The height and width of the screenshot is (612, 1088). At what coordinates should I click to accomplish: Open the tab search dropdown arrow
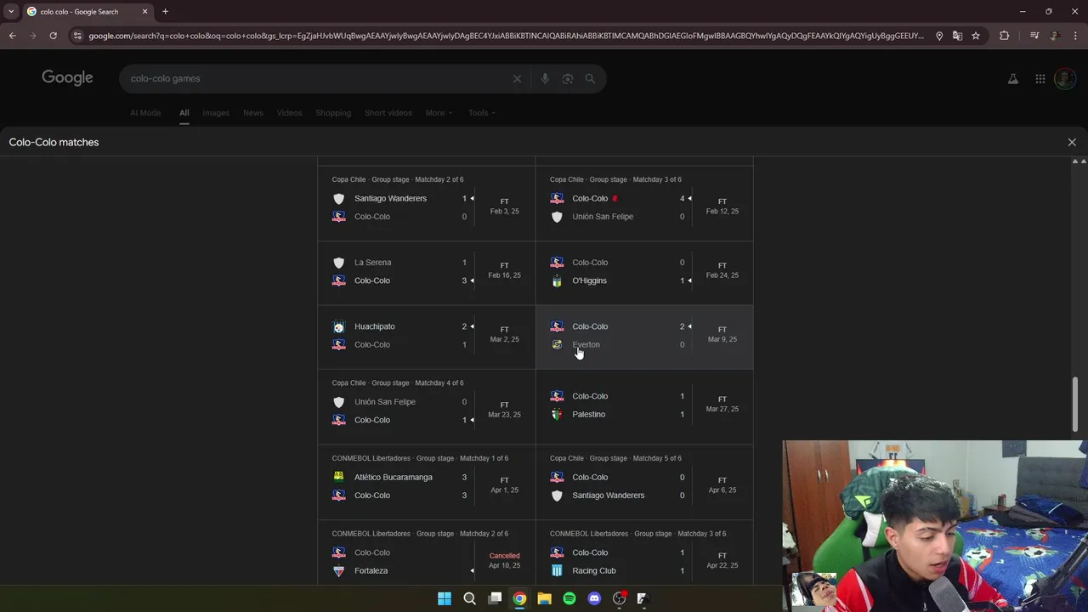click(11, 12)
